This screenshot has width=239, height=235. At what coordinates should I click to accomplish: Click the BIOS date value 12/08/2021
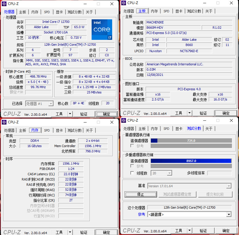point(189,75)
